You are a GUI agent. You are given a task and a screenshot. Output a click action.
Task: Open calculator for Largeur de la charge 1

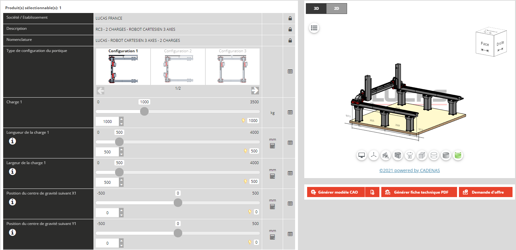coord(272,176)
